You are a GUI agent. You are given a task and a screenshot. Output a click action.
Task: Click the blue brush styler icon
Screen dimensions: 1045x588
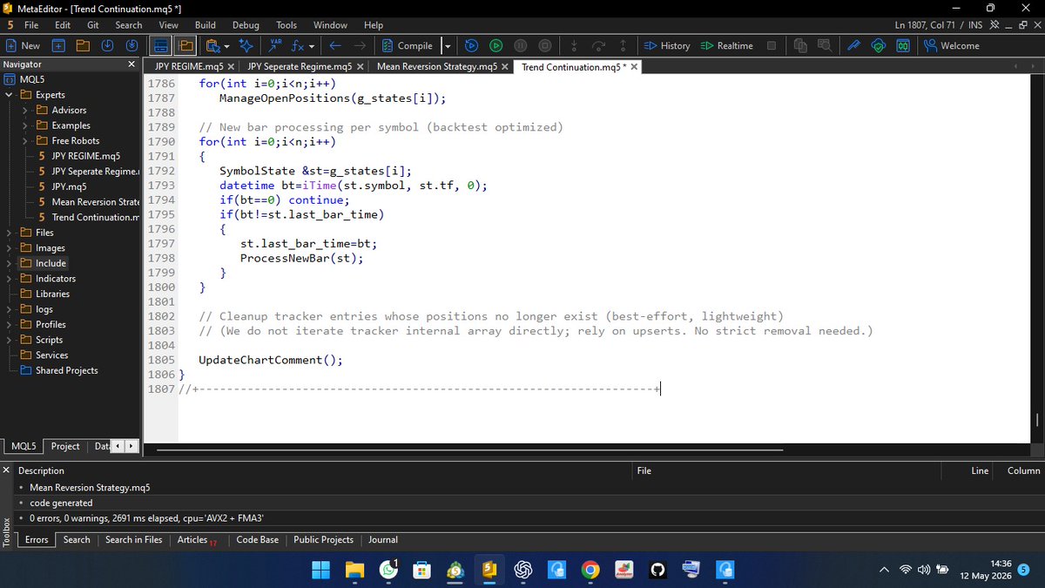[855, 45]
